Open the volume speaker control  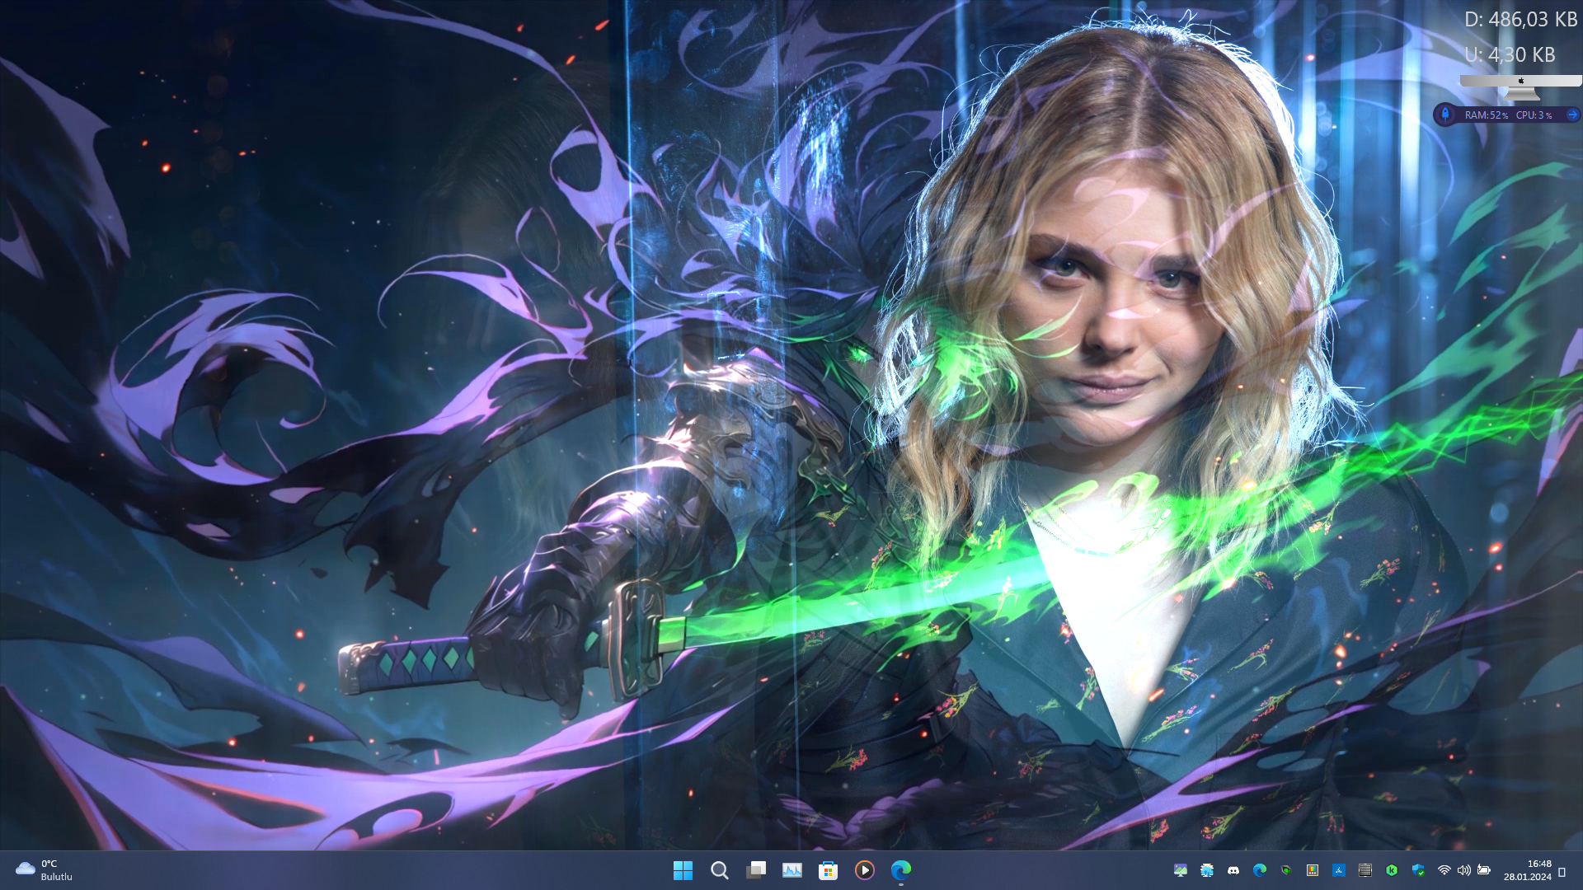(x=1464, y=870)
